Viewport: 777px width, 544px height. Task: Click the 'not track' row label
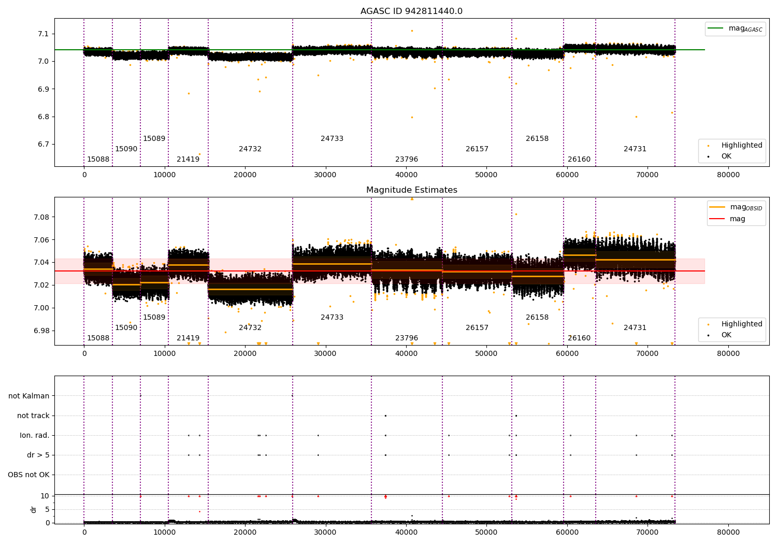[x=33, y=416]
